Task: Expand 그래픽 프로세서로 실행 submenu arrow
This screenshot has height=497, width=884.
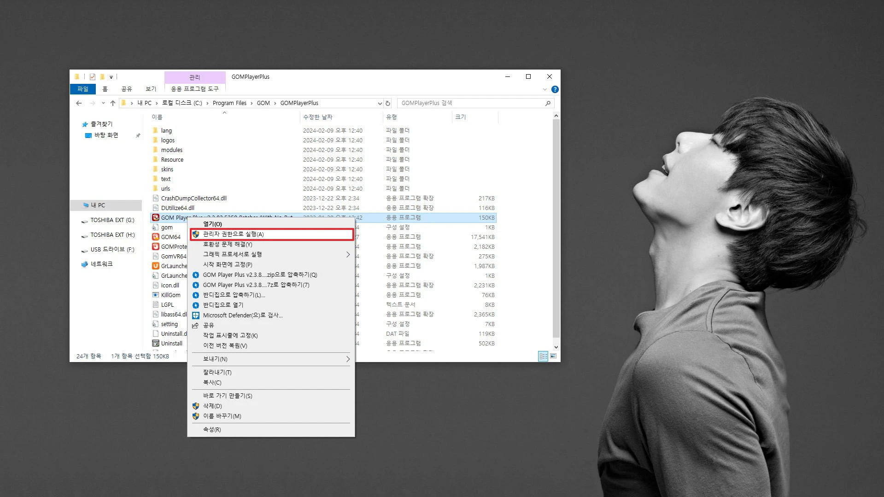Action: point(348,254)
